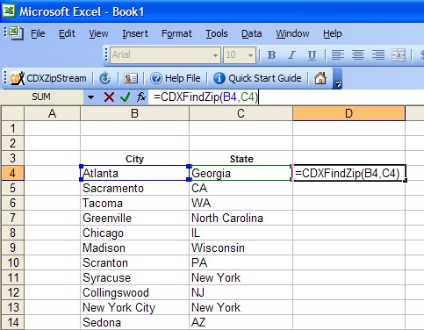Click cell D4 with CDXFindZip formula
The width and height of the screenshot is (424, 330).
(349, 173)
